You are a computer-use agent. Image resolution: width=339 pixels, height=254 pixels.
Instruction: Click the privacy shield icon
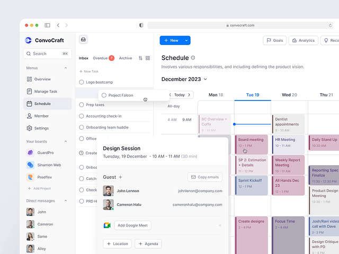tap(141, 25)
